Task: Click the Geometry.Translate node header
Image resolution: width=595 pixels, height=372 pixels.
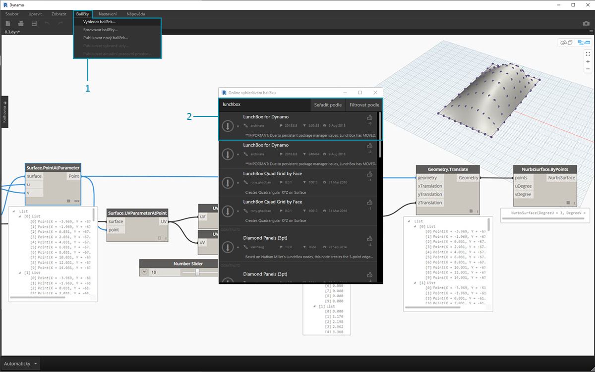Action: 448,169
